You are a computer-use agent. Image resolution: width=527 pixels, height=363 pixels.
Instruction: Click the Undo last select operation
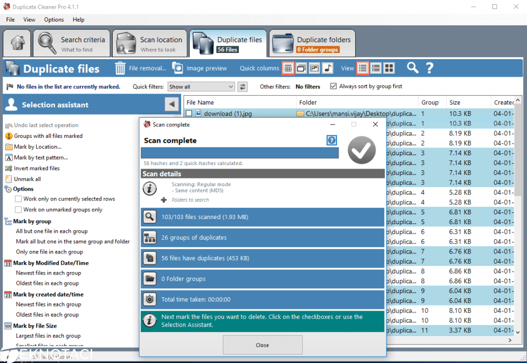click(x=46, y=125)
